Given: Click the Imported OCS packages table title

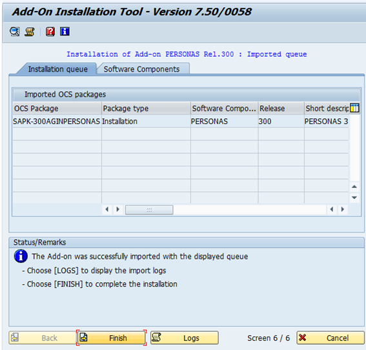Looking at the screenshot, I should 65,94.
